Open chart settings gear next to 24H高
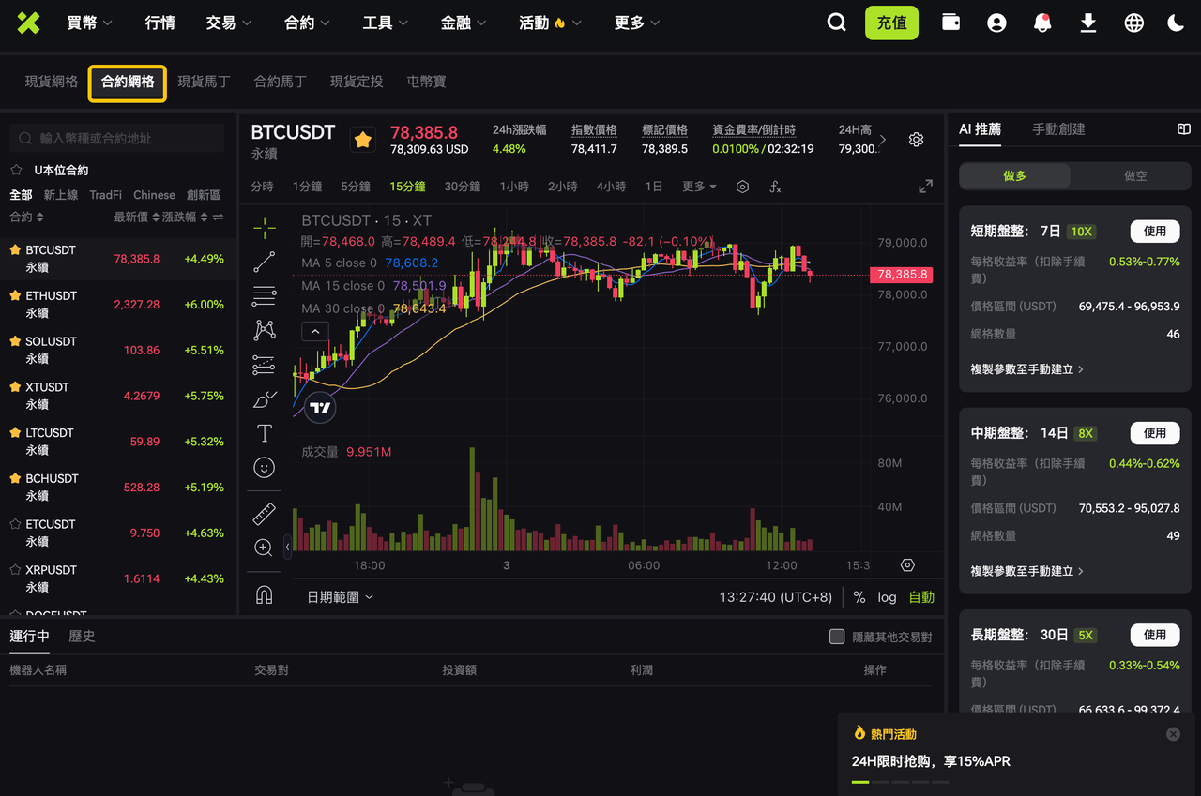Screen dimensions: 1201x796 tap(917, 139)
